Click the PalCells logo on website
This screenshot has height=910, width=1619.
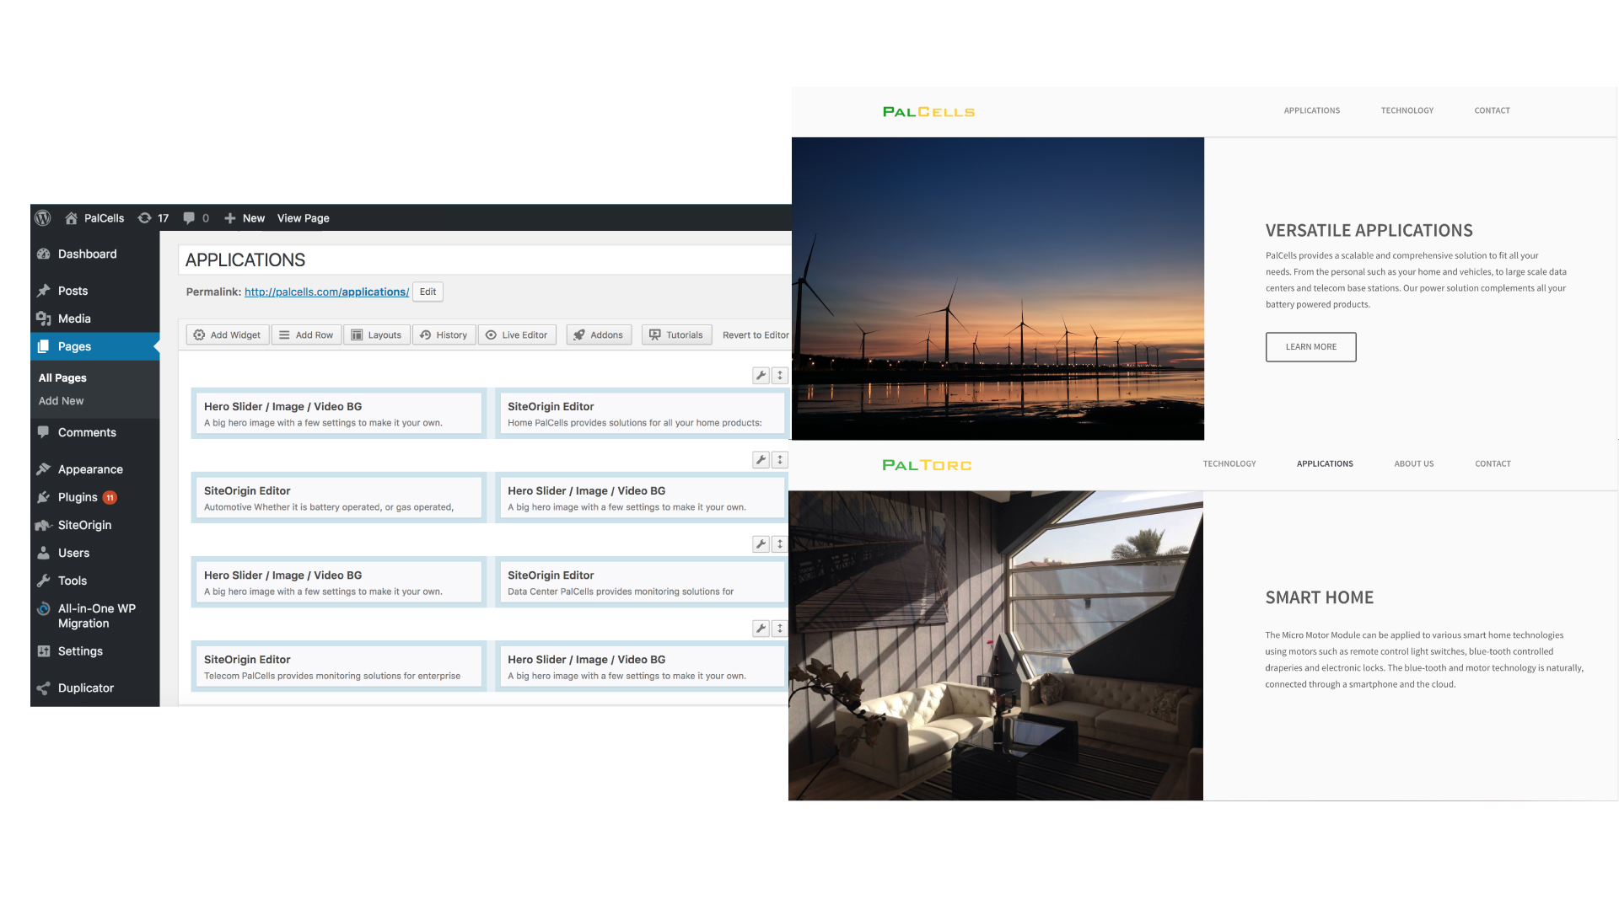[928, 111]
